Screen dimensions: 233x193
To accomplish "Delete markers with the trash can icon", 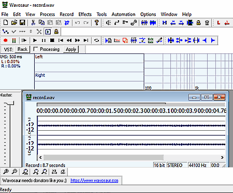I will pos(207,23).
